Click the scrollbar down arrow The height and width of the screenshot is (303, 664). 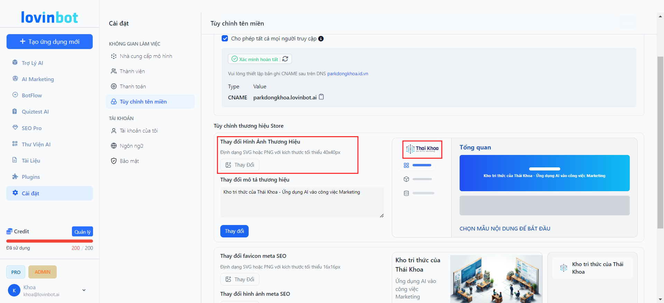[660, 299]
